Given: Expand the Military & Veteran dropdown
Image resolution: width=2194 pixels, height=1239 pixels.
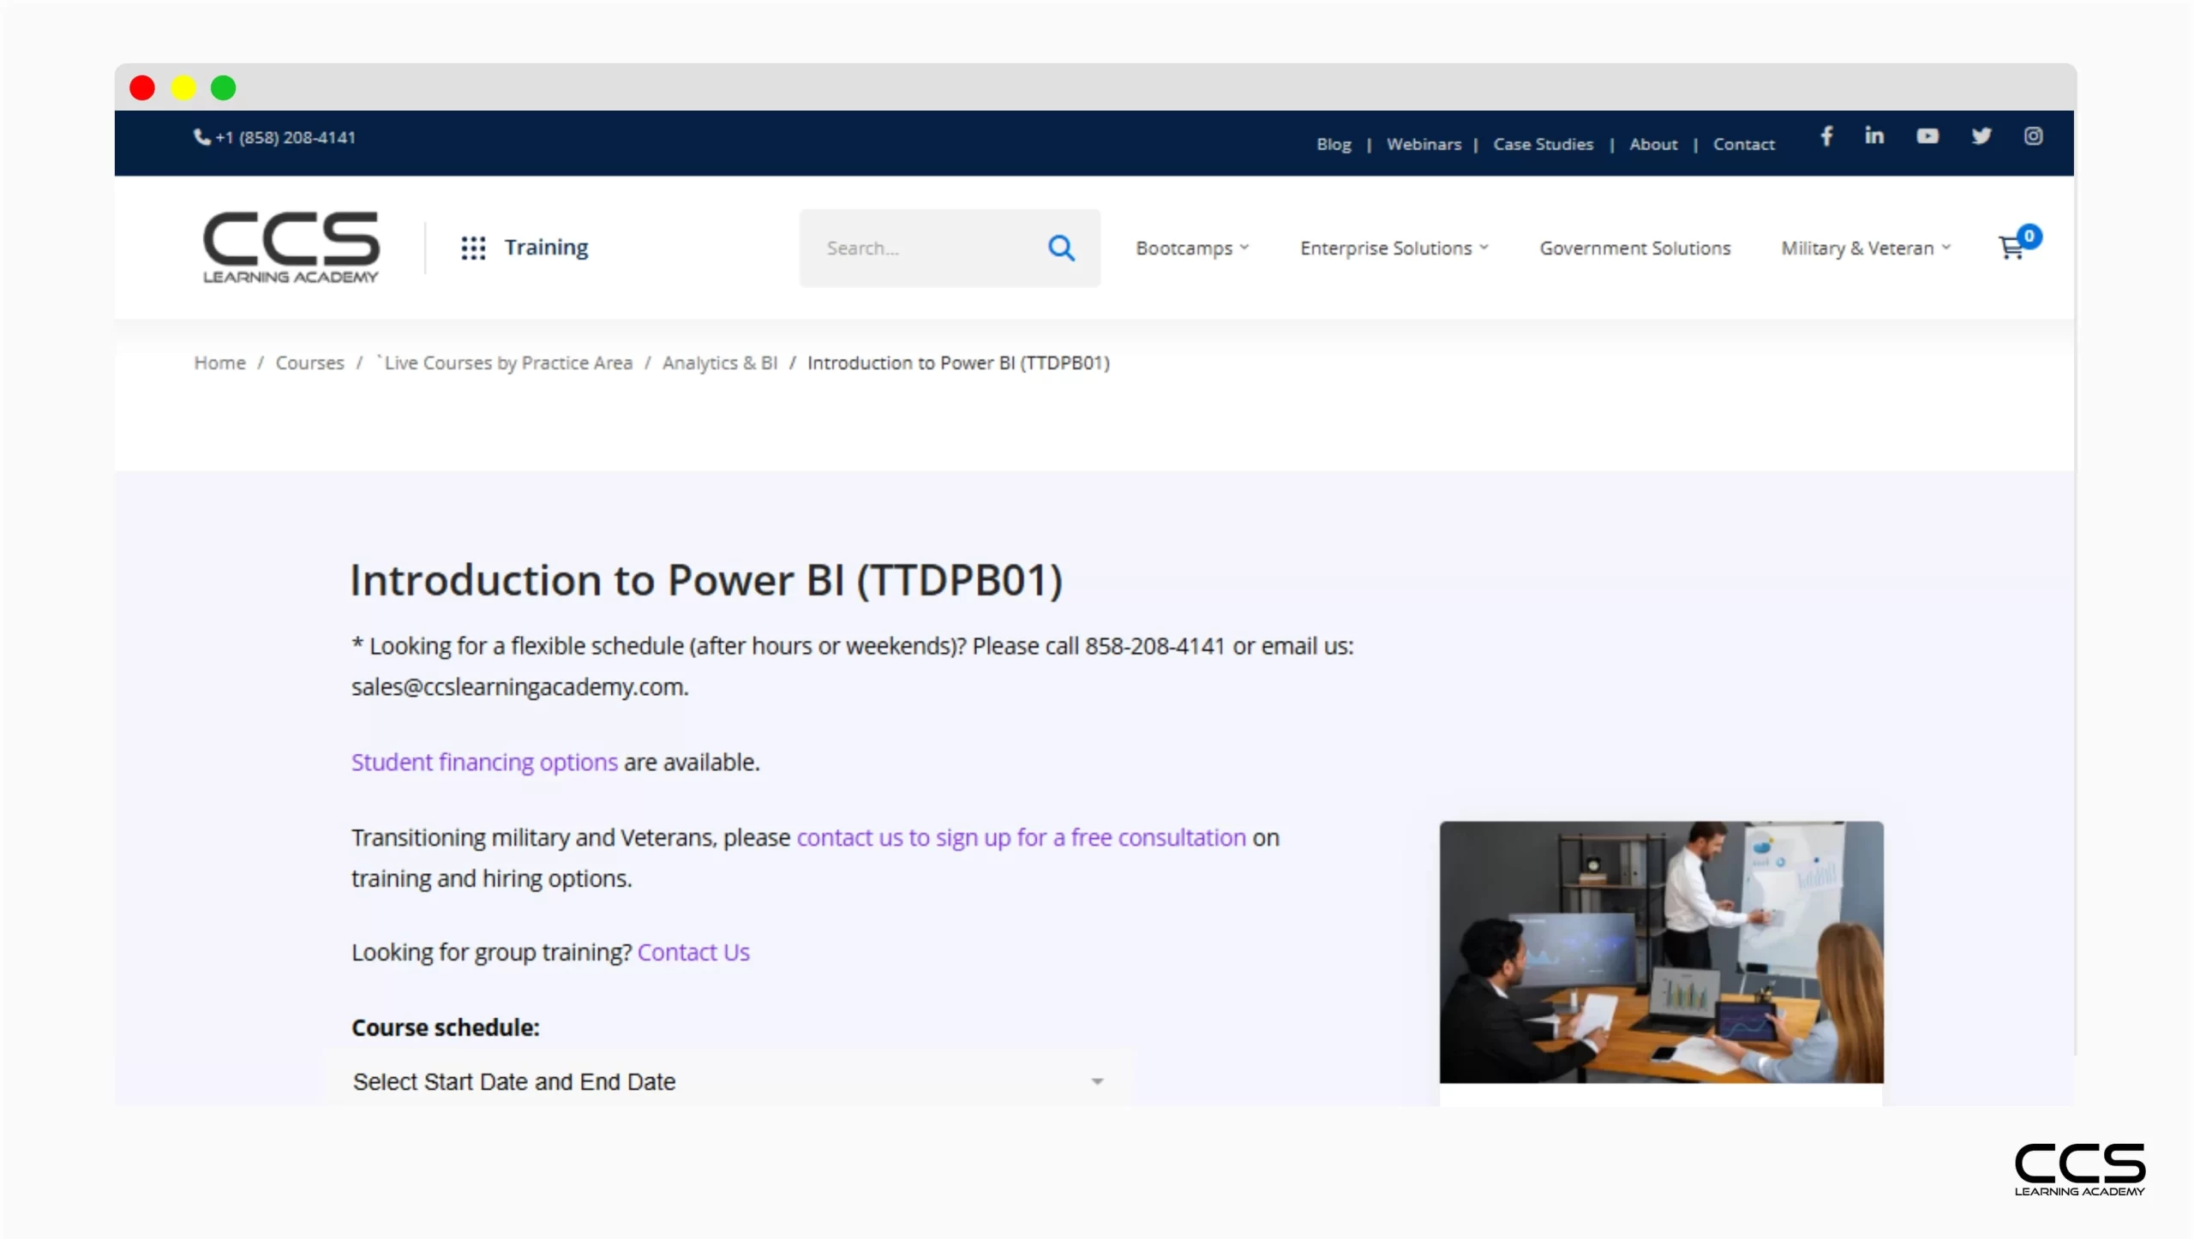Looking at the screenshot, I should coord(1866,248).
